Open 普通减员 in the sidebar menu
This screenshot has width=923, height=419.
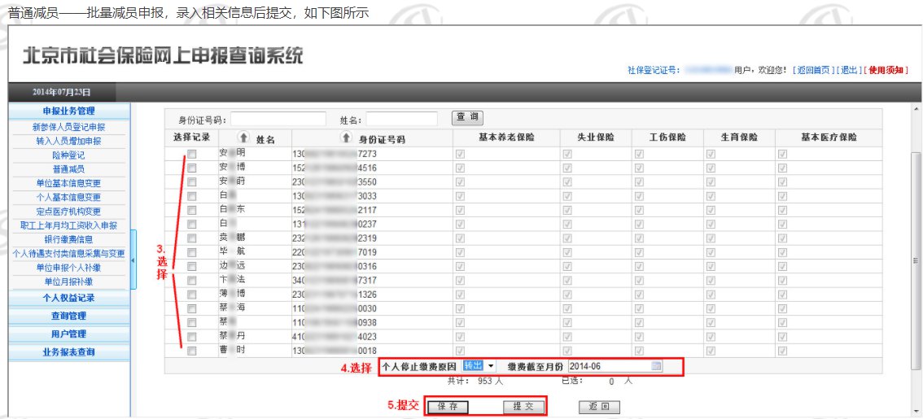click(x=68, y=169)
